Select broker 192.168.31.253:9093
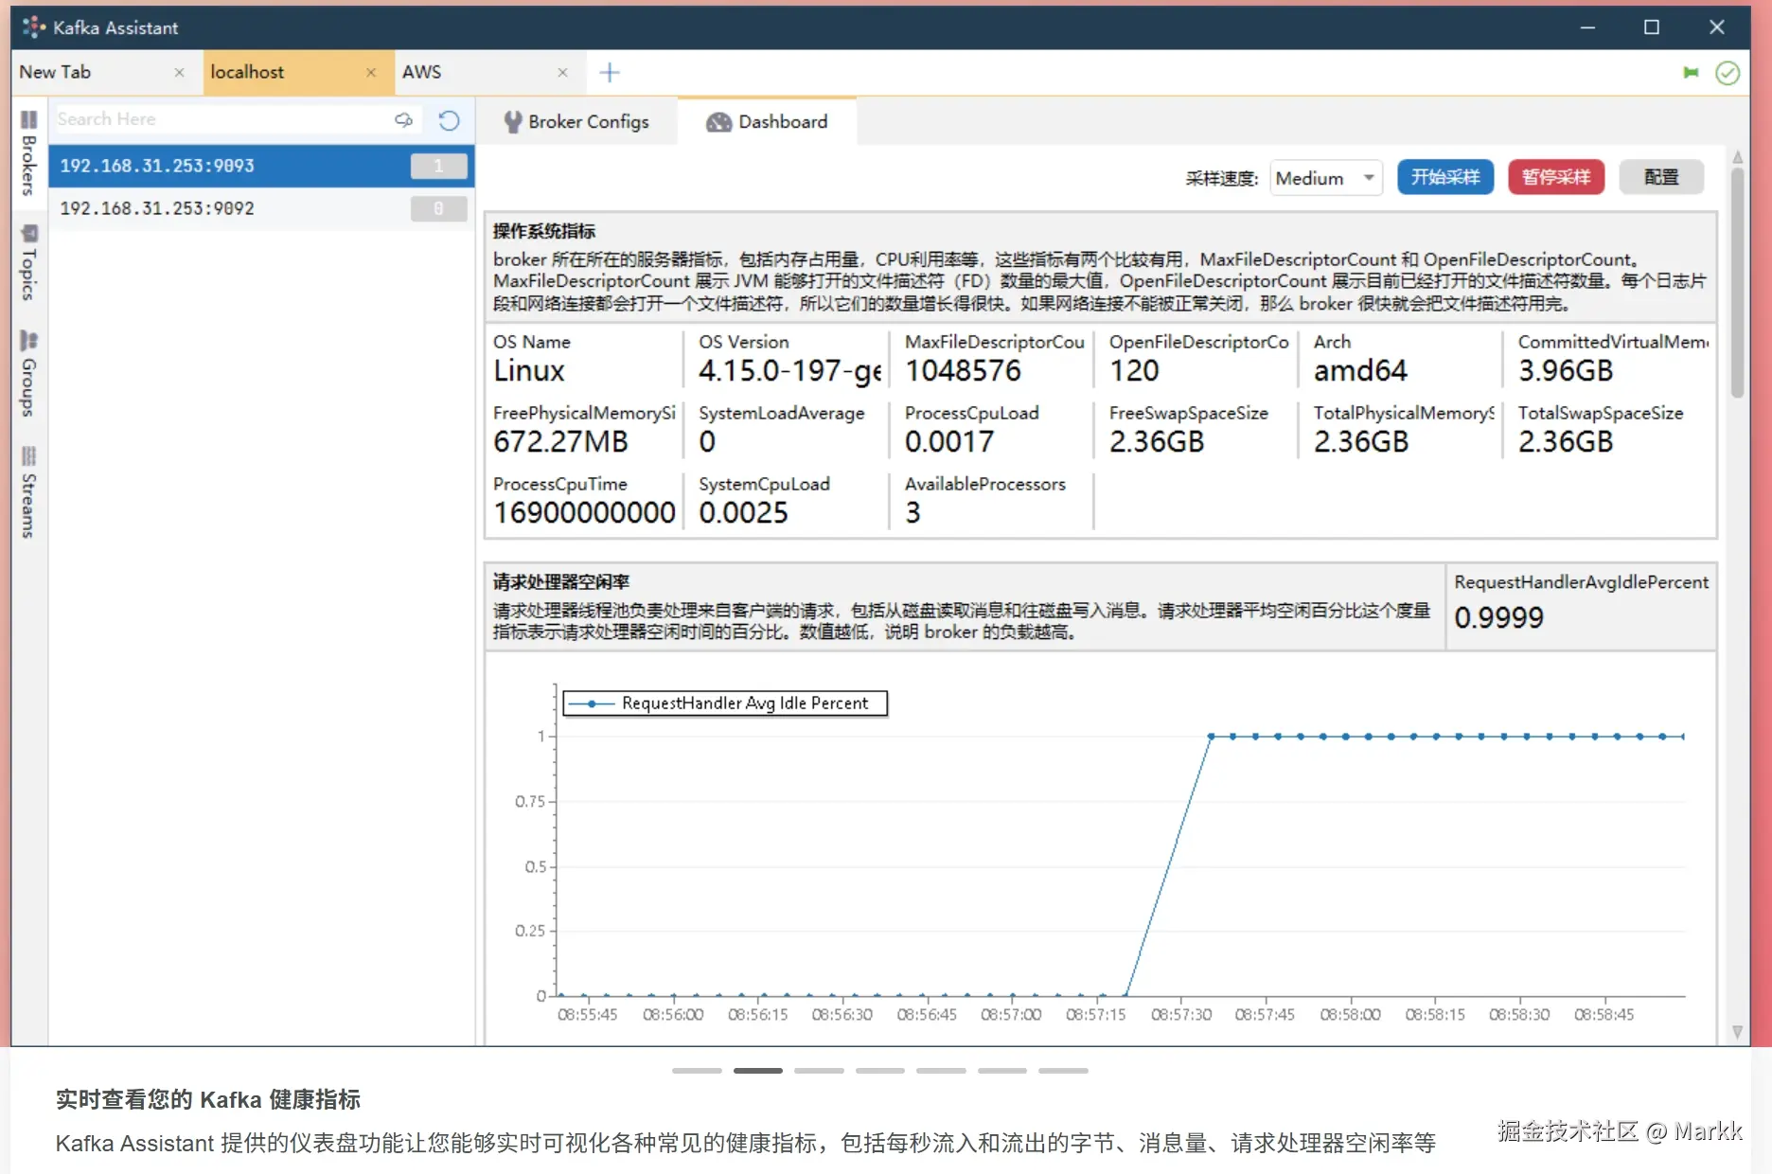 click(x=261, y=166)
